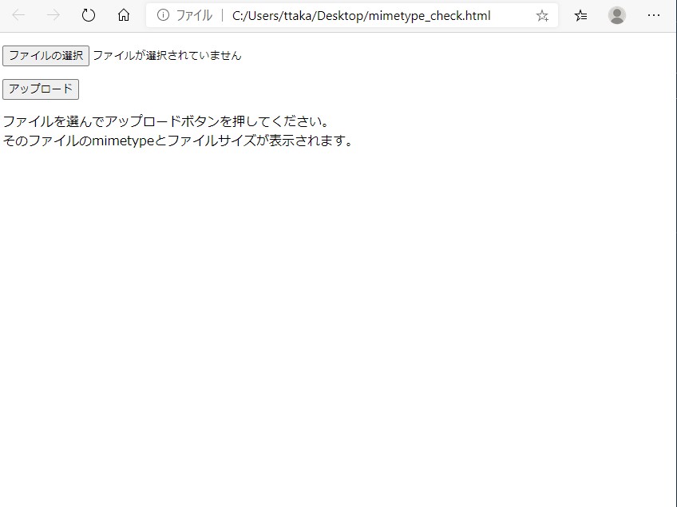
Task: Click the file info ⓘ icon in address bar
Action: [165, 14]
